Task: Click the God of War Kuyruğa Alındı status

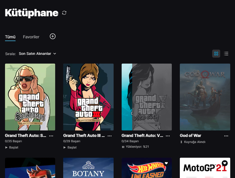Action: click(193, 142)
